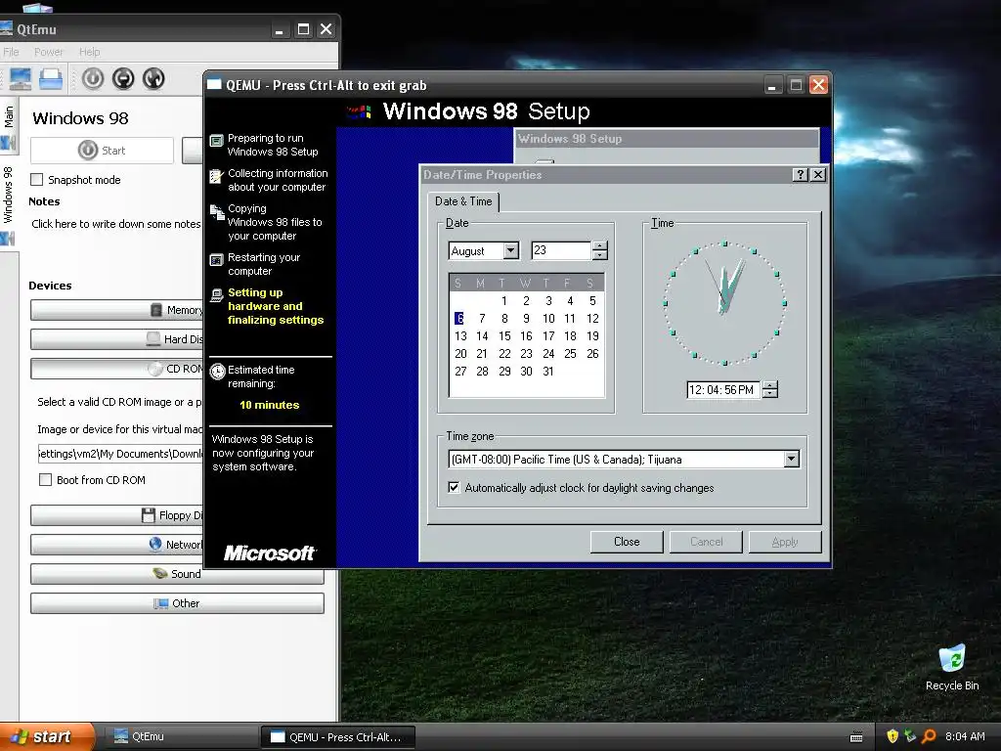
Task: Select day 1 in the calendar
Action: tap(504, 301)
